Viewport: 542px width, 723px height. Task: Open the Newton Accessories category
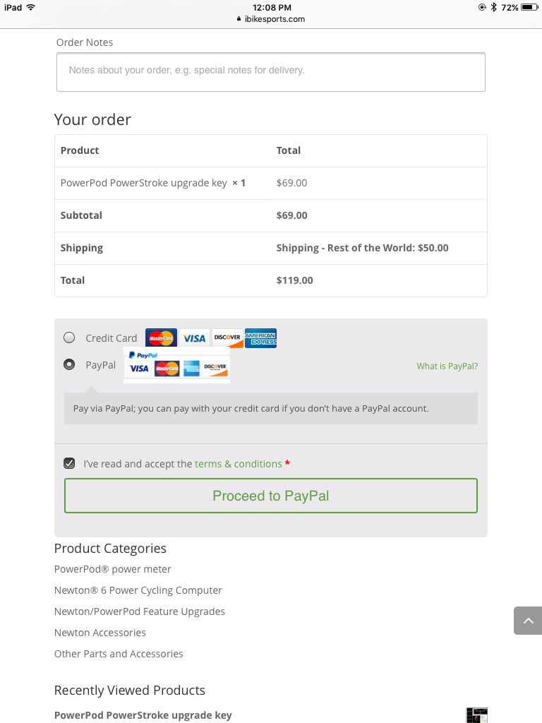click(100, 633)
